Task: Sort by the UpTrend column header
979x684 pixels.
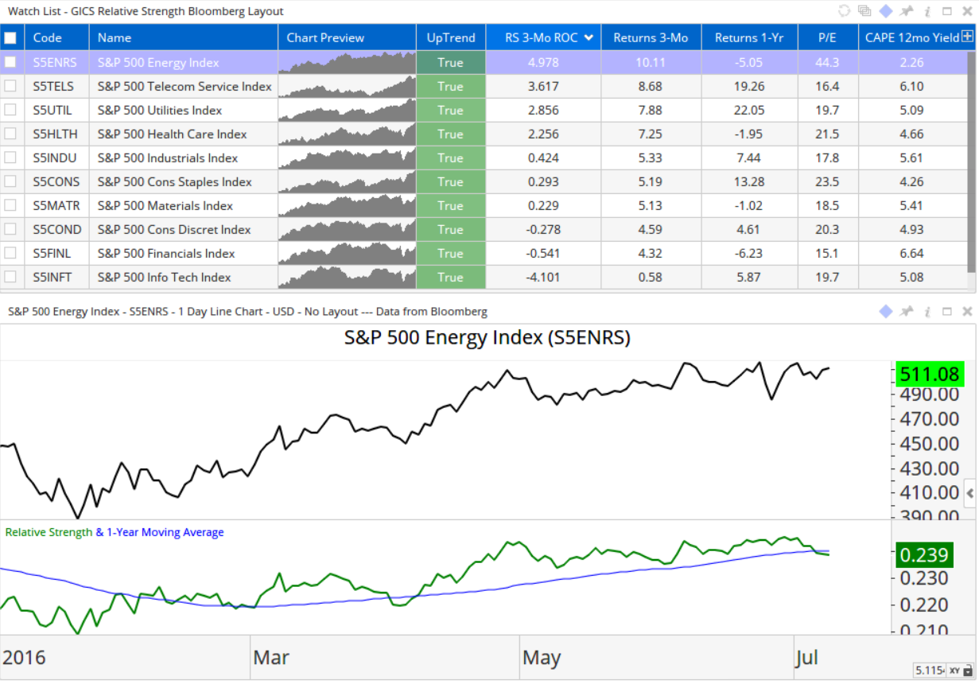Action: tap(451, 37)
